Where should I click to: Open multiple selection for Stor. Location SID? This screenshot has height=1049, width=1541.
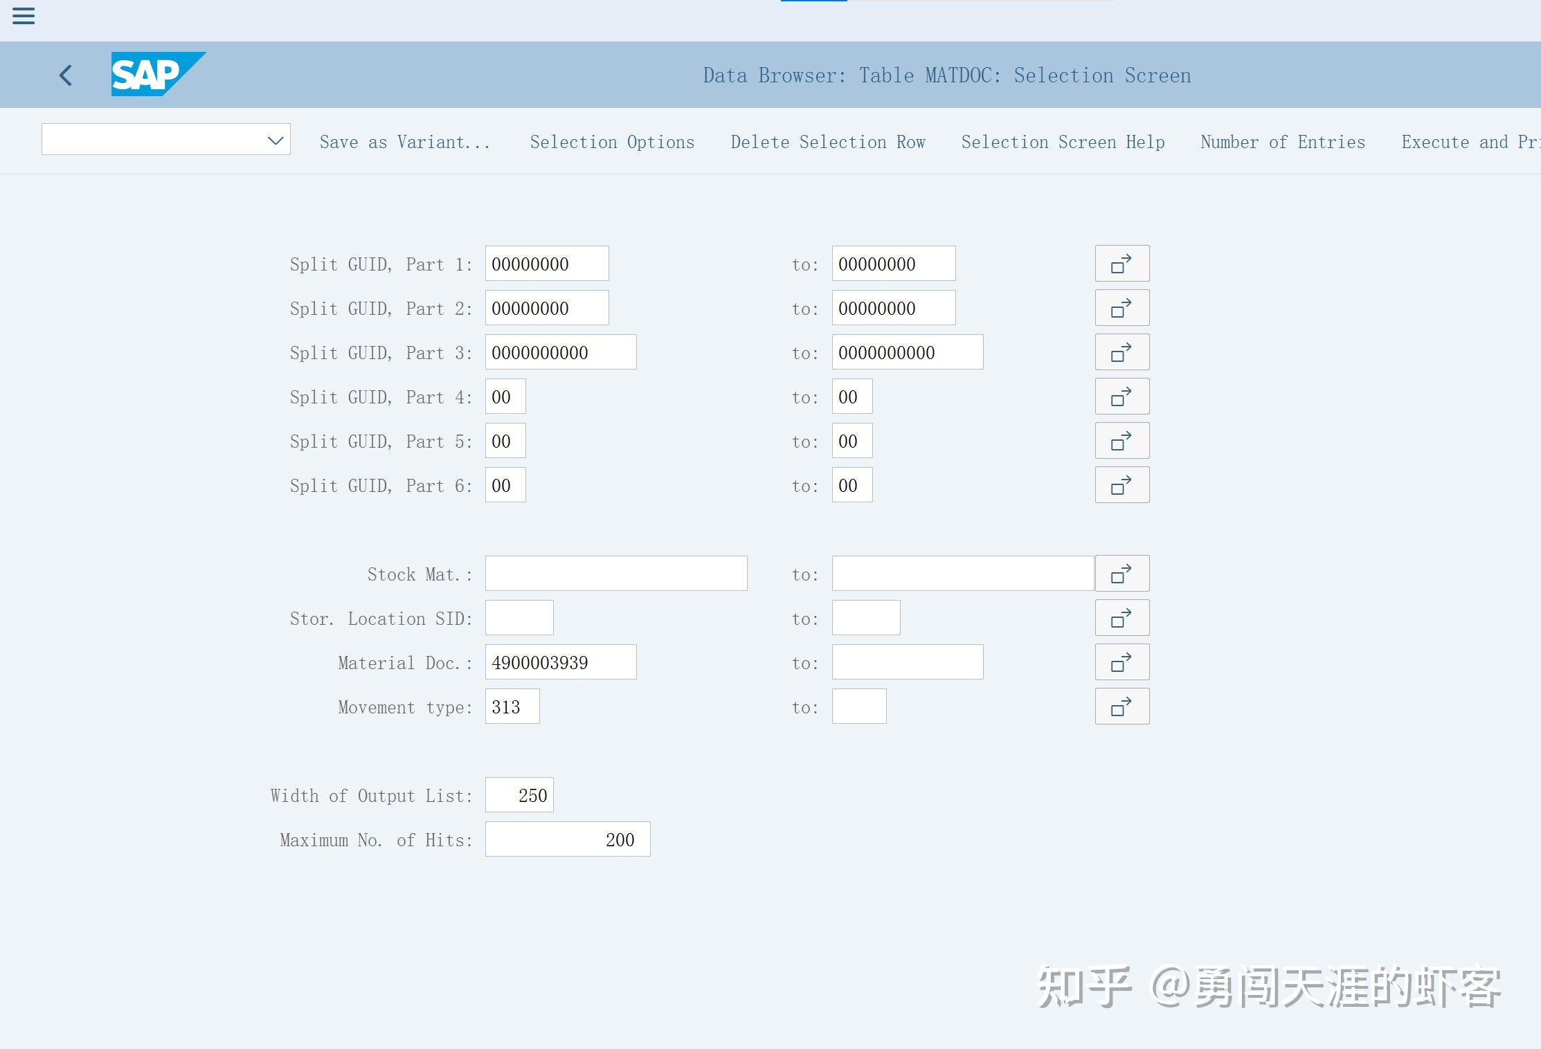(1121, 617)
